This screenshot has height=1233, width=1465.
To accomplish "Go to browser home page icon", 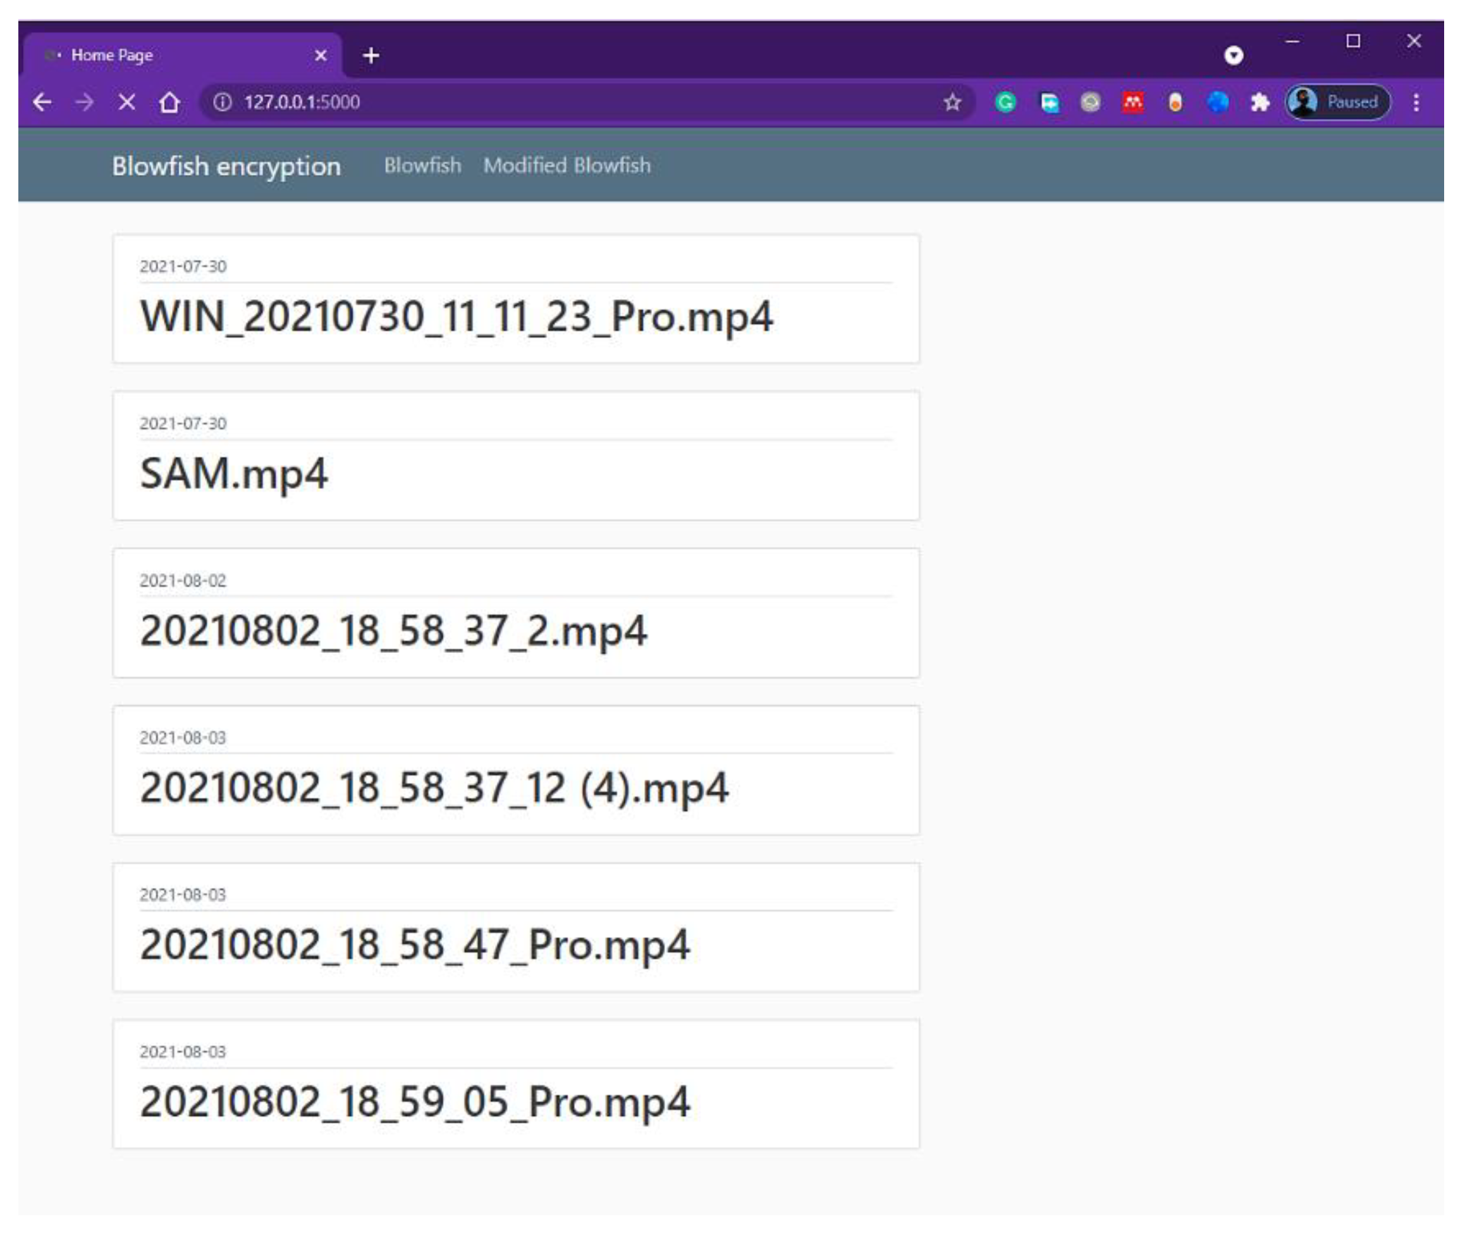I will [x=169, y=102].
